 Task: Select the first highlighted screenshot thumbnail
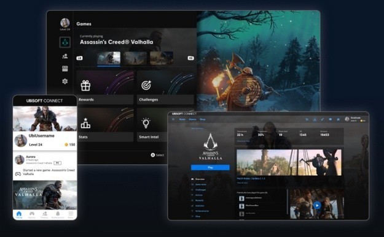109,58
